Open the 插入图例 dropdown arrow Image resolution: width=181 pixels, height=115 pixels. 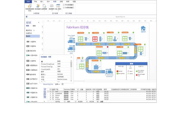[x=58, y=11]
